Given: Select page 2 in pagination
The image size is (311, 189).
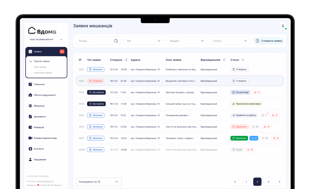Looking at the screenshot, I should click(x=257, y=182).
